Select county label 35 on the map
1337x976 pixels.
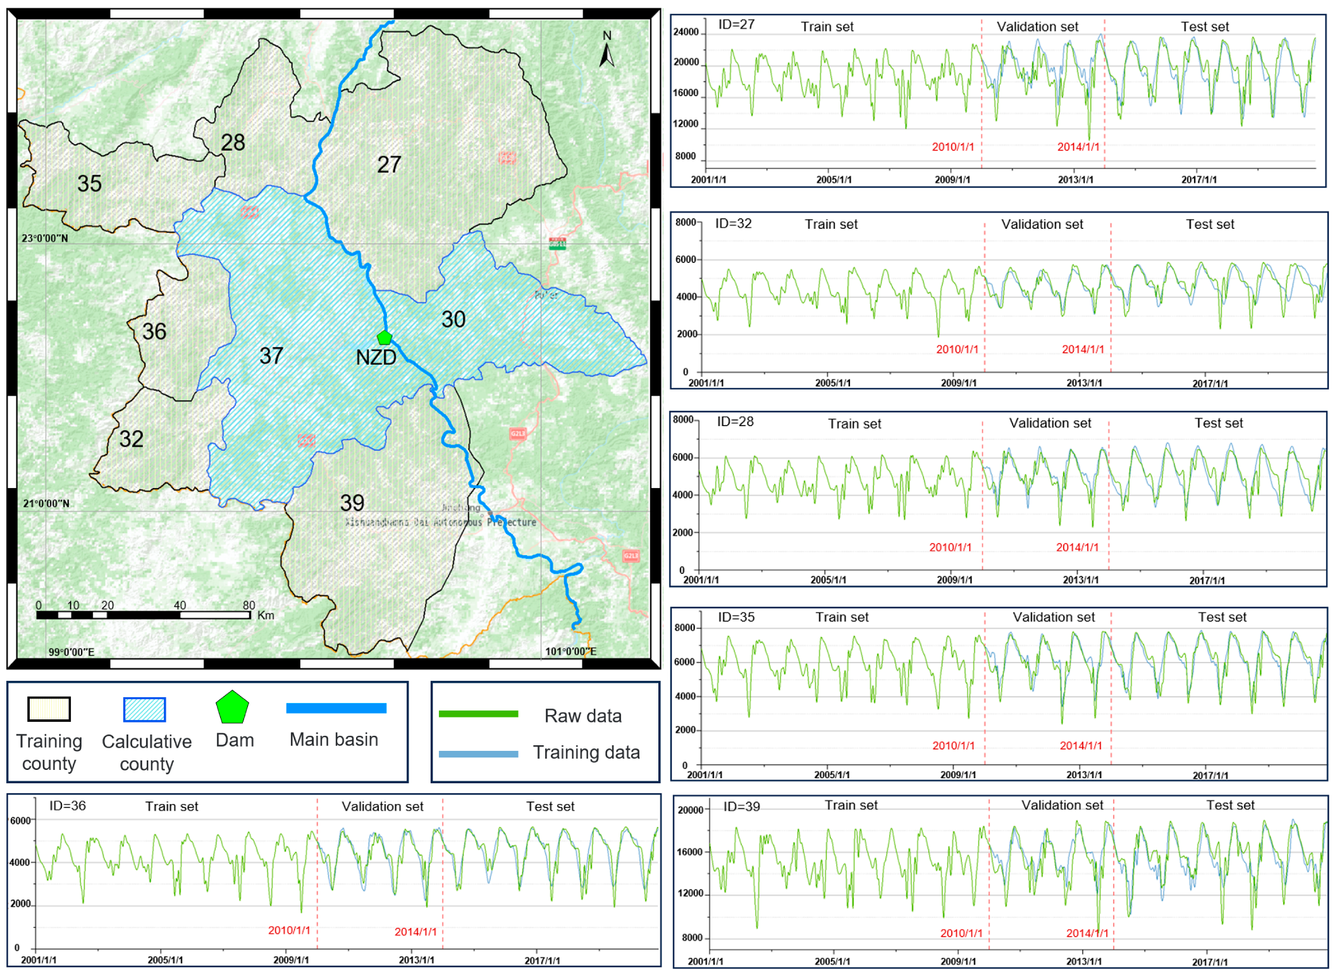[x=89, y=184]
